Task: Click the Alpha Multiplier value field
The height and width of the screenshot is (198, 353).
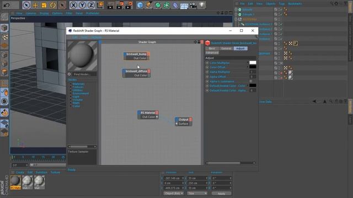Action: [253, 72]
